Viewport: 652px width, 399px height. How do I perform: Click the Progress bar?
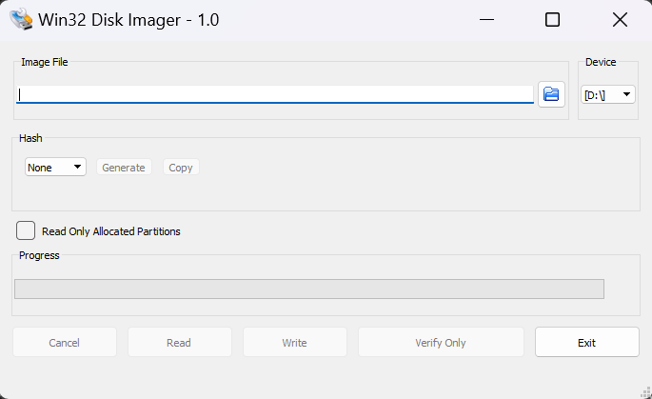[x=308, y=289]
